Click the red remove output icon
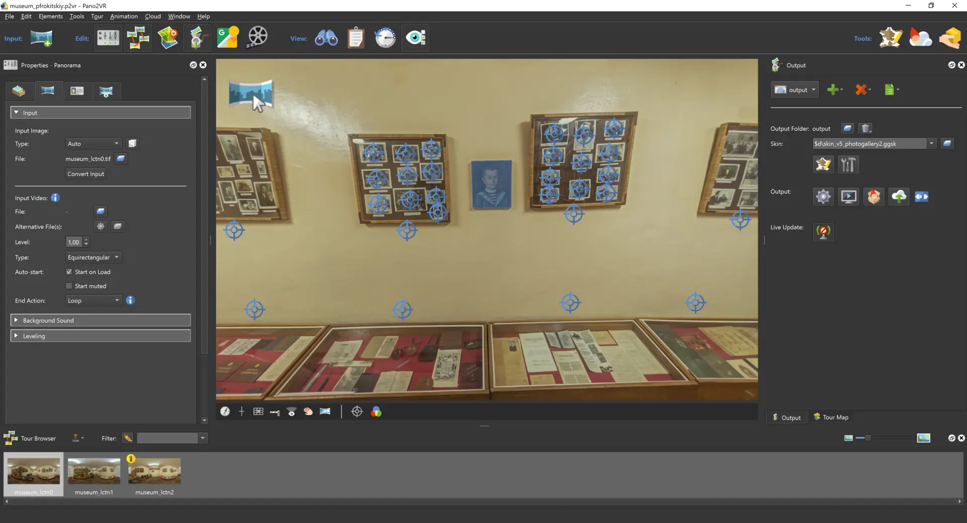Image resolution: width=967 pixels, height=523 pixels. click(861, 90)
